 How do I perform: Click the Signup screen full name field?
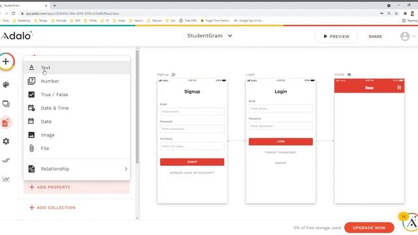pyautogui.click(x=192, y=146)
